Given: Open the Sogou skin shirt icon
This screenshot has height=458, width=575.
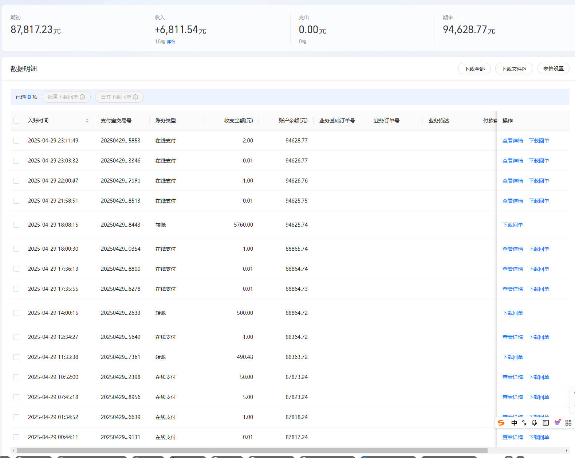Looking at the screenshot, I should pyautogui.click(x=557, y=422).
